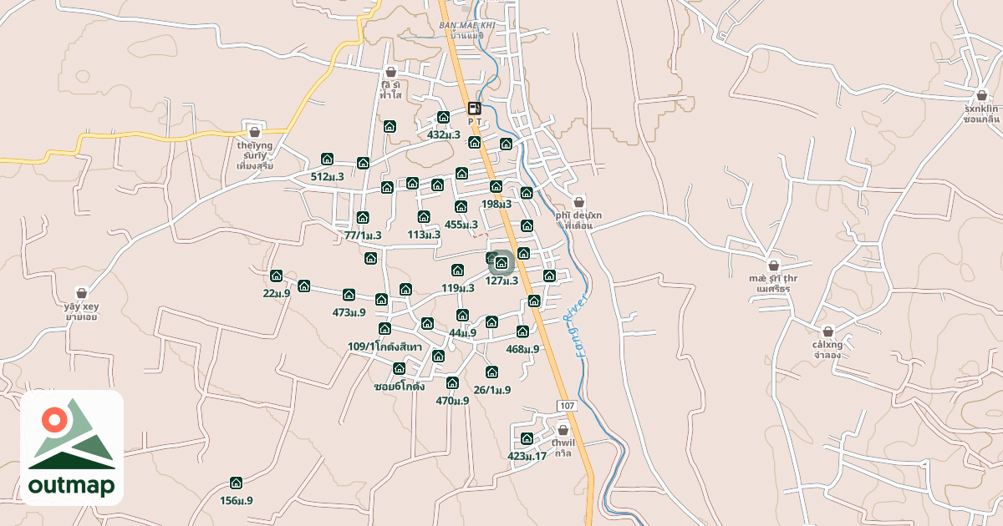
Task: Select the house marker labeled 432ม.3
Action: (x=444, y=119)
